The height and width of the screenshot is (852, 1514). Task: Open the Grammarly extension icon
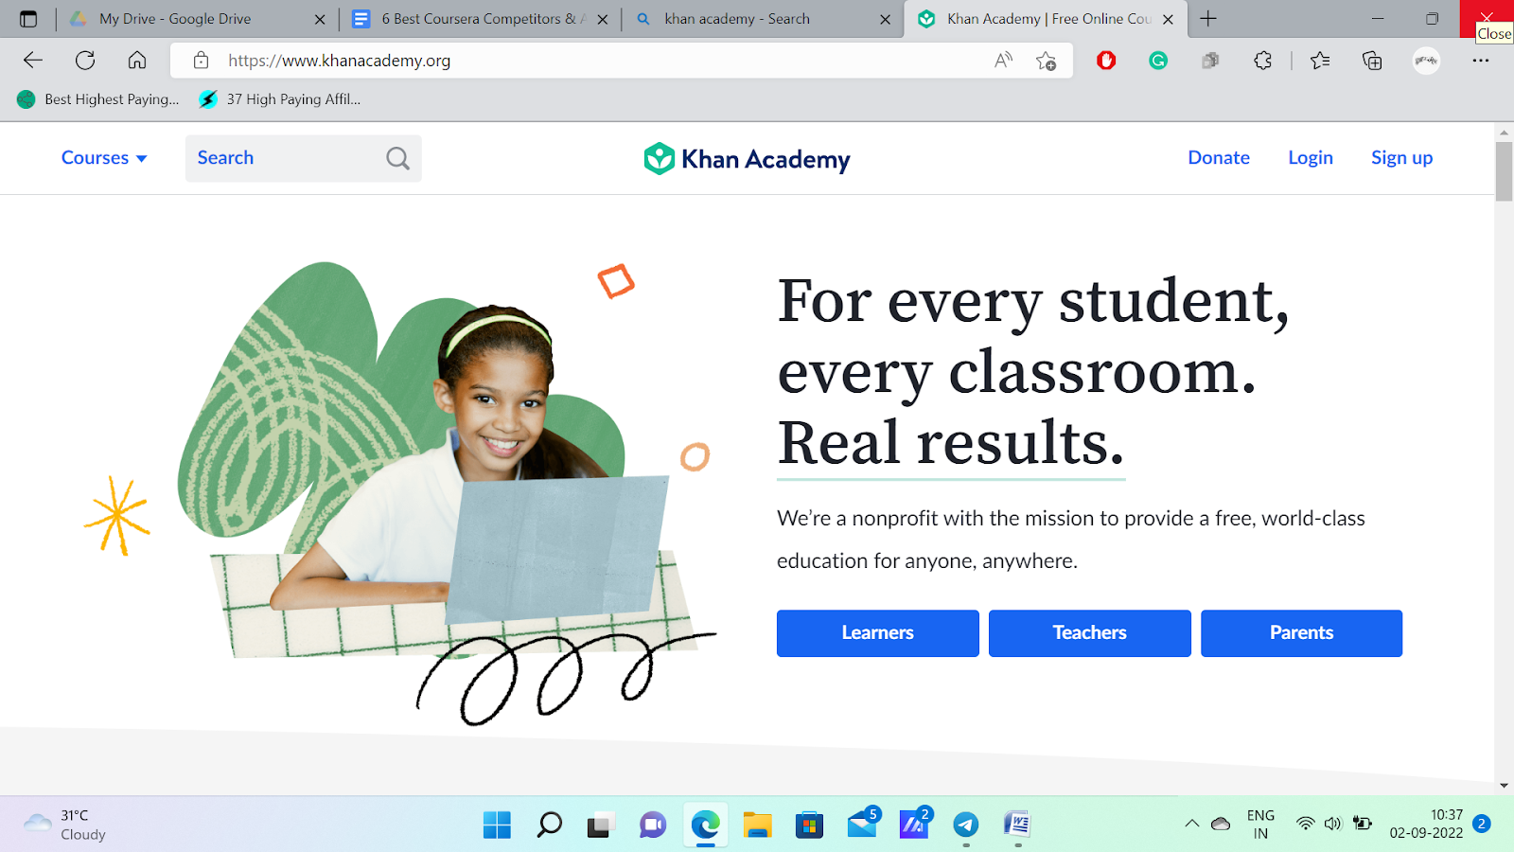pos(1158,61)
